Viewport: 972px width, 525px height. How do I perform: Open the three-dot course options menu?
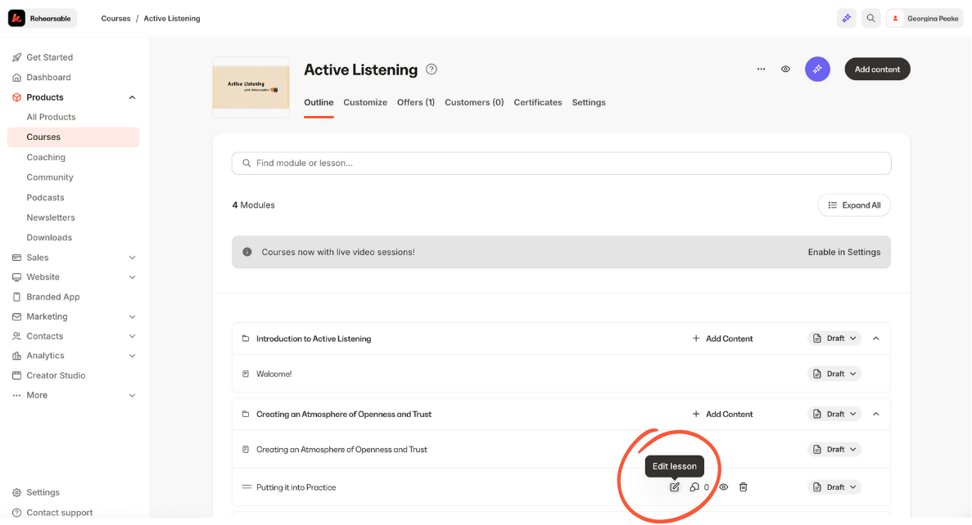(762, 70)
